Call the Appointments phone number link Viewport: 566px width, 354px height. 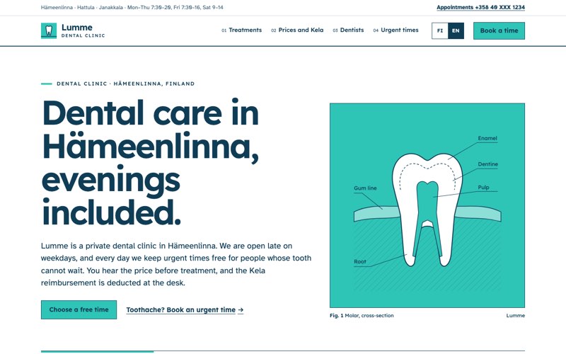pos(480,7)
